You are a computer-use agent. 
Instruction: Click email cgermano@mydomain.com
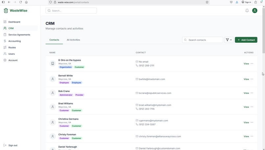(154, 120)
